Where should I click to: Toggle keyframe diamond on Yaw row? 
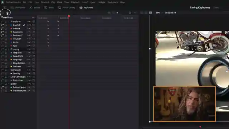29,46
